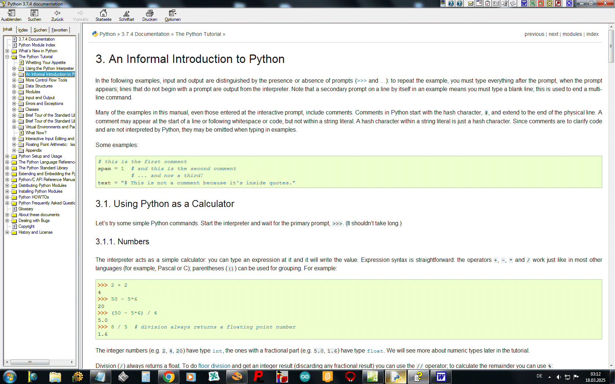The image size is (615, 384).
Task: Open the modules link
Action: [x=572, y=34]
